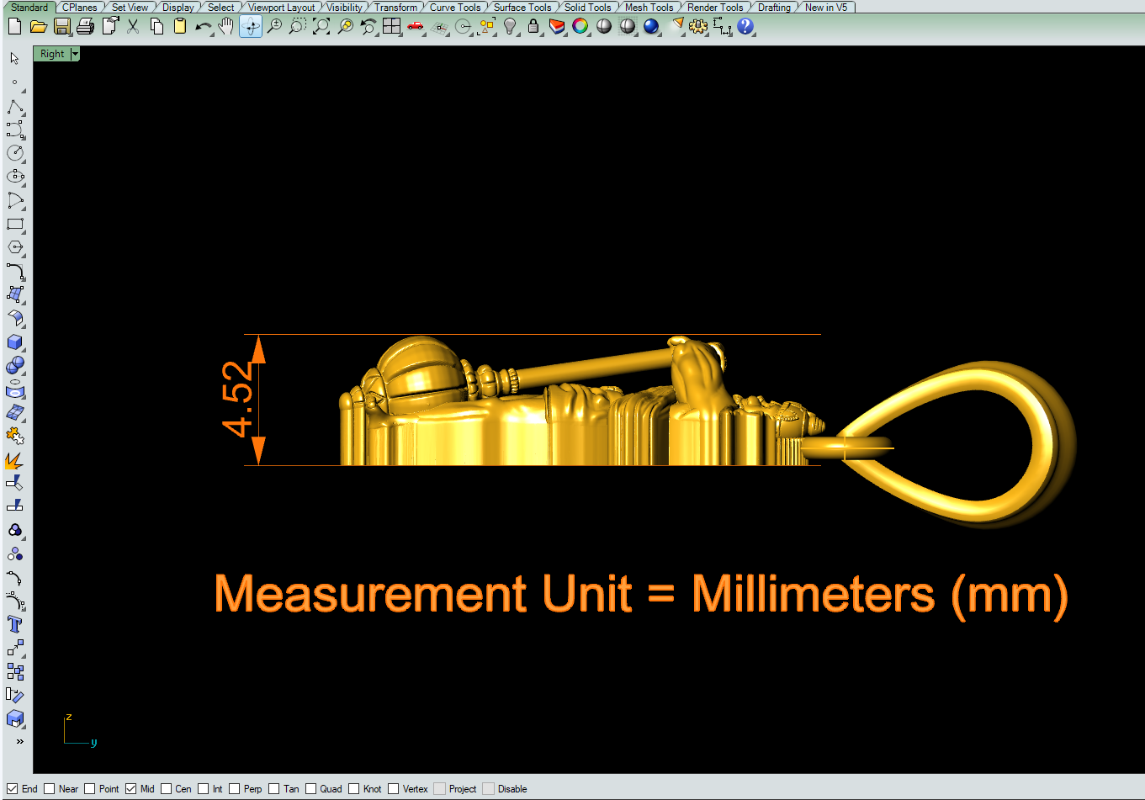The width and height of the screenshot is (1145, 800).
Task: Click the Save file icon
Action: click(x=61, y=26)
